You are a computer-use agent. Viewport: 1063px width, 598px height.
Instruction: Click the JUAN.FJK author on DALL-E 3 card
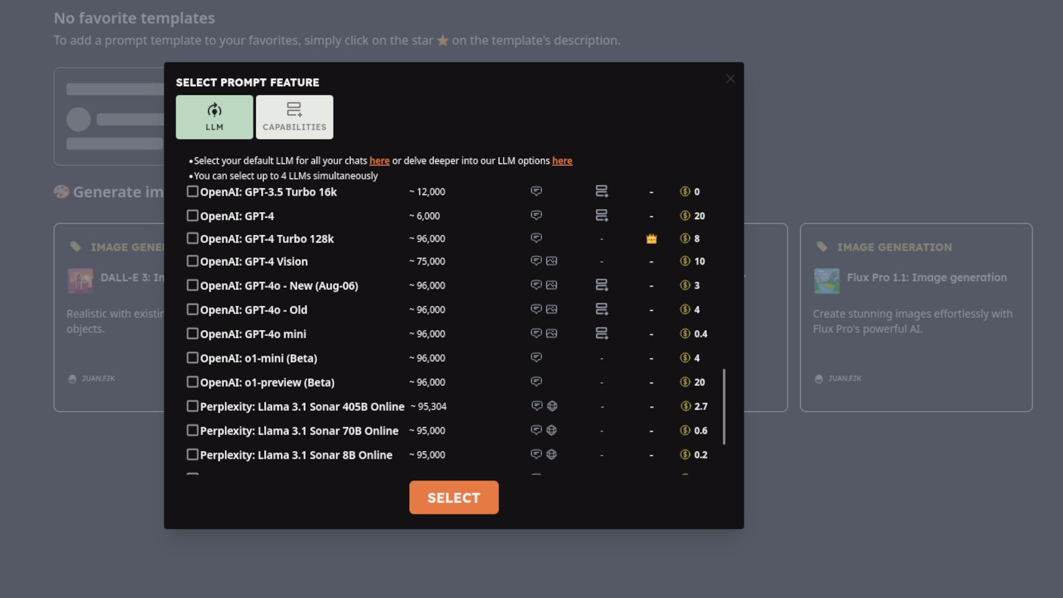[92, 379]
